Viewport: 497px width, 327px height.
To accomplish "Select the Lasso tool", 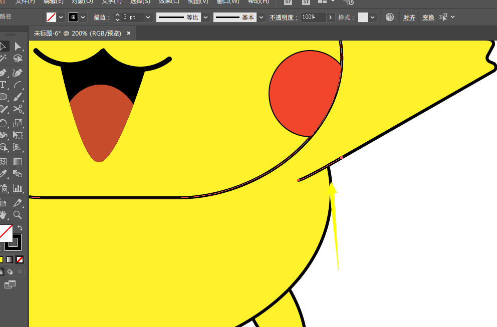I will [x=18, y=59].
